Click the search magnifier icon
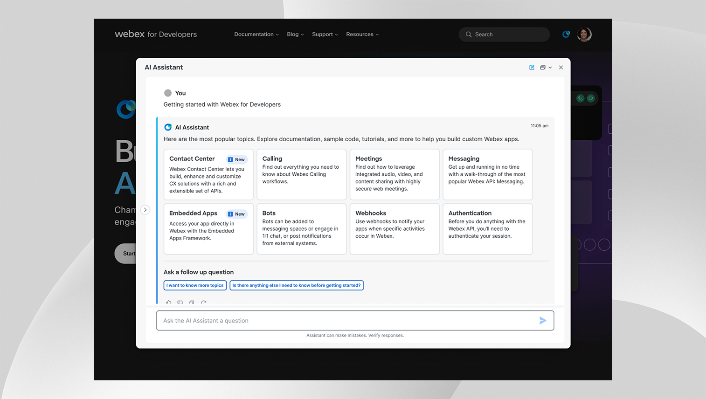Viewport: 706px width, 399px height. tap(469, 34)
